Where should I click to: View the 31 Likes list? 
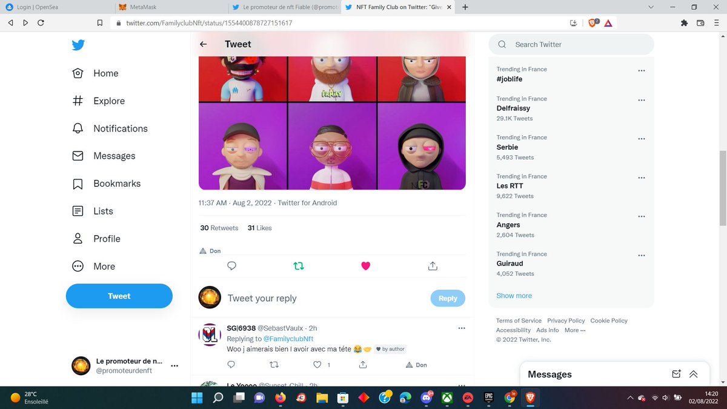click(x=260, y=228)
